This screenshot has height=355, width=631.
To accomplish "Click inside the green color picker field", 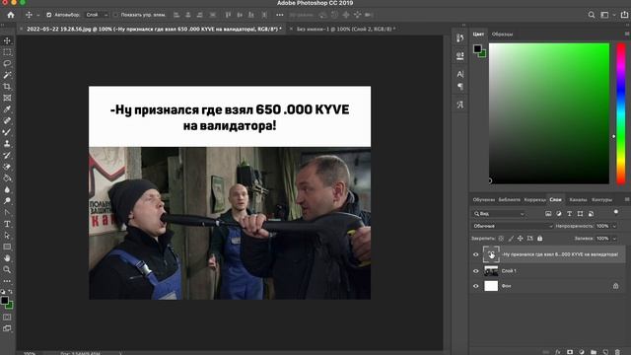I will click(549, 114).
